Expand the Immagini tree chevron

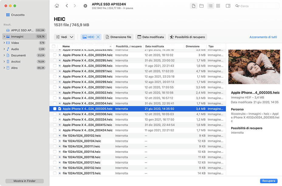coord(4,36)
